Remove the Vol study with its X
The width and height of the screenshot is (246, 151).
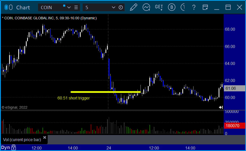[45, 138]
